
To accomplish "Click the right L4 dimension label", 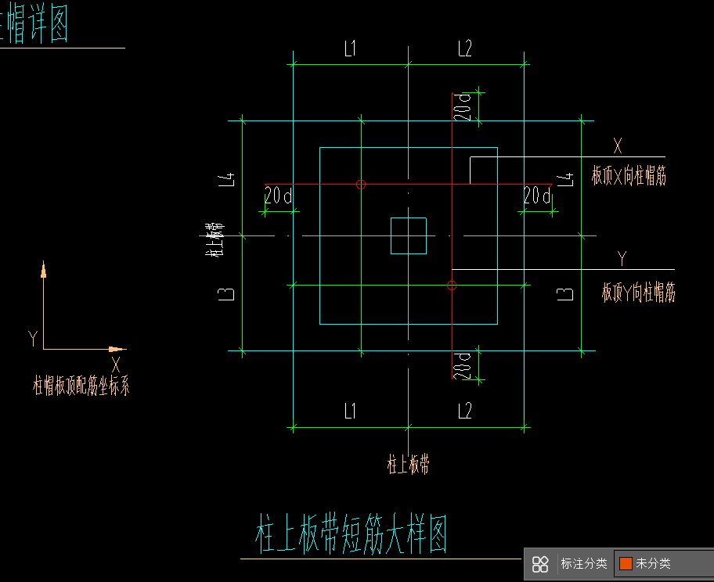I will click(x=565, y=179).
